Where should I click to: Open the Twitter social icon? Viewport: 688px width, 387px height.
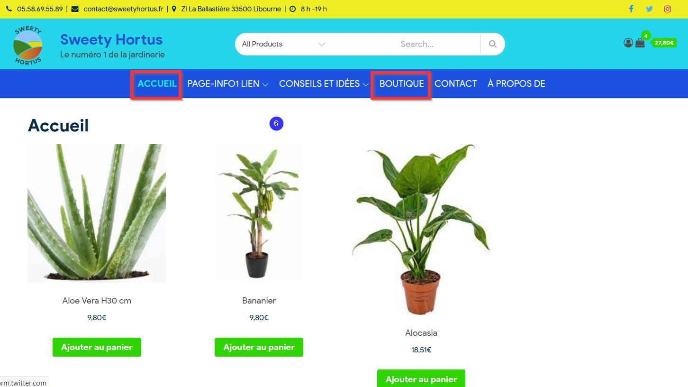[x=649, y=9]
